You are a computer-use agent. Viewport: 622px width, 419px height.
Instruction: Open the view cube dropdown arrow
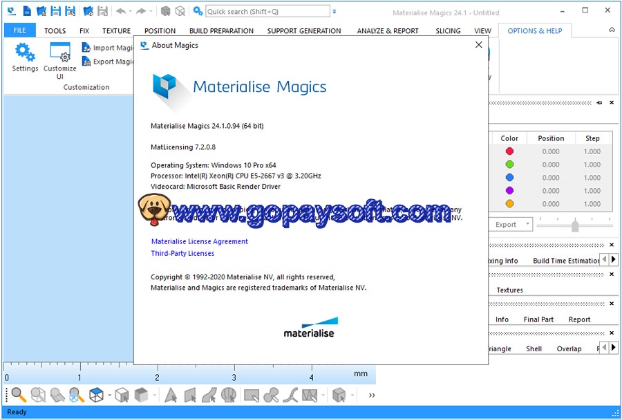109,395
